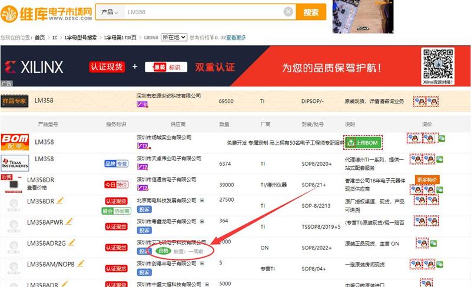Expand the 所在地 location dropdown
The image size is (471, 287).
click(x=174, y=37)
